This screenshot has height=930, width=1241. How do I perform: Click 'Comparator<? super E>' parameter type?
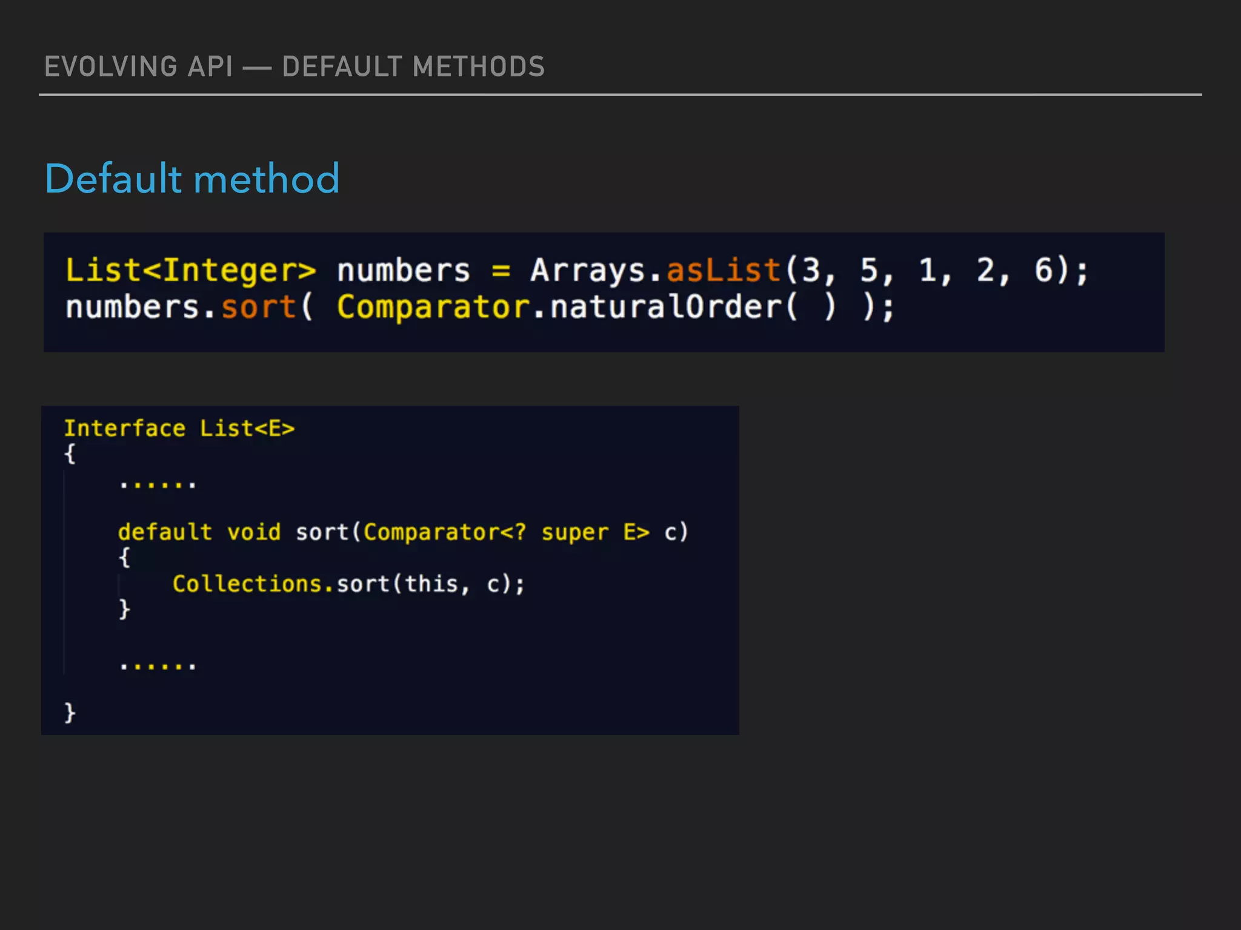[507, 533]
